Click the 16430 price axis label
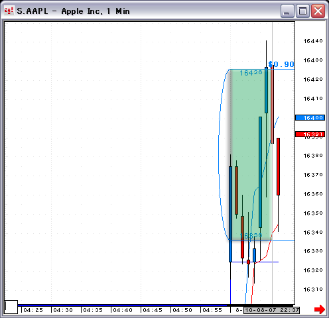 [x=313, y=60]
